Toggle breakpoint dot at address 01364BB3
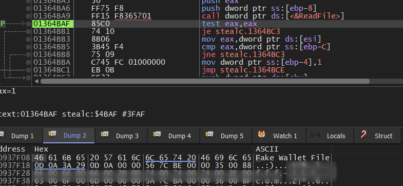This screenshot has height=186, width=403. point(29,40)
